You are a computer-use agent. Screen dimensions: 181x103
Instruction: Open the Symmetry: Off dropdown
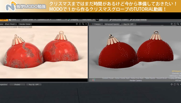click(44, 20)
